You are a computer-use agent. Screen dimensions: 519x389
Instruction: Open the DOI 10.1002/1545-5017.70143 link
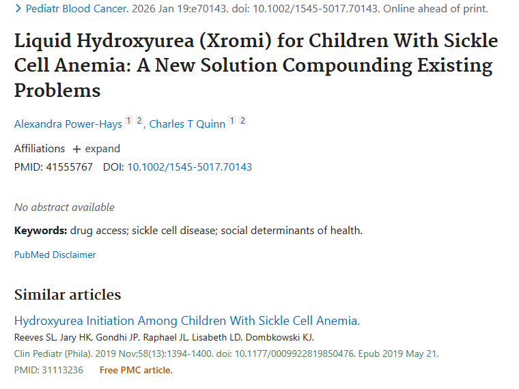click(x=189, y=167)
